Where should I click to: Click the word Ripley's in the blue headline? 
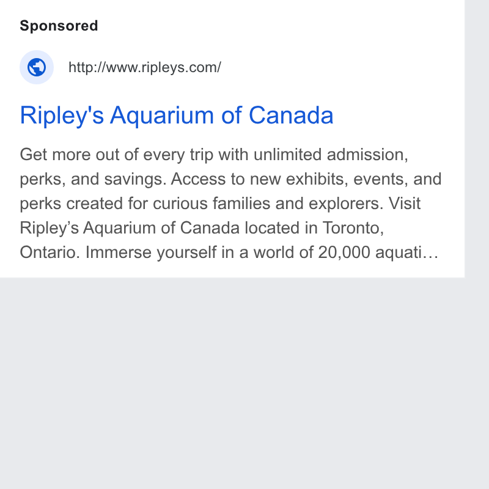pos(62,116)
